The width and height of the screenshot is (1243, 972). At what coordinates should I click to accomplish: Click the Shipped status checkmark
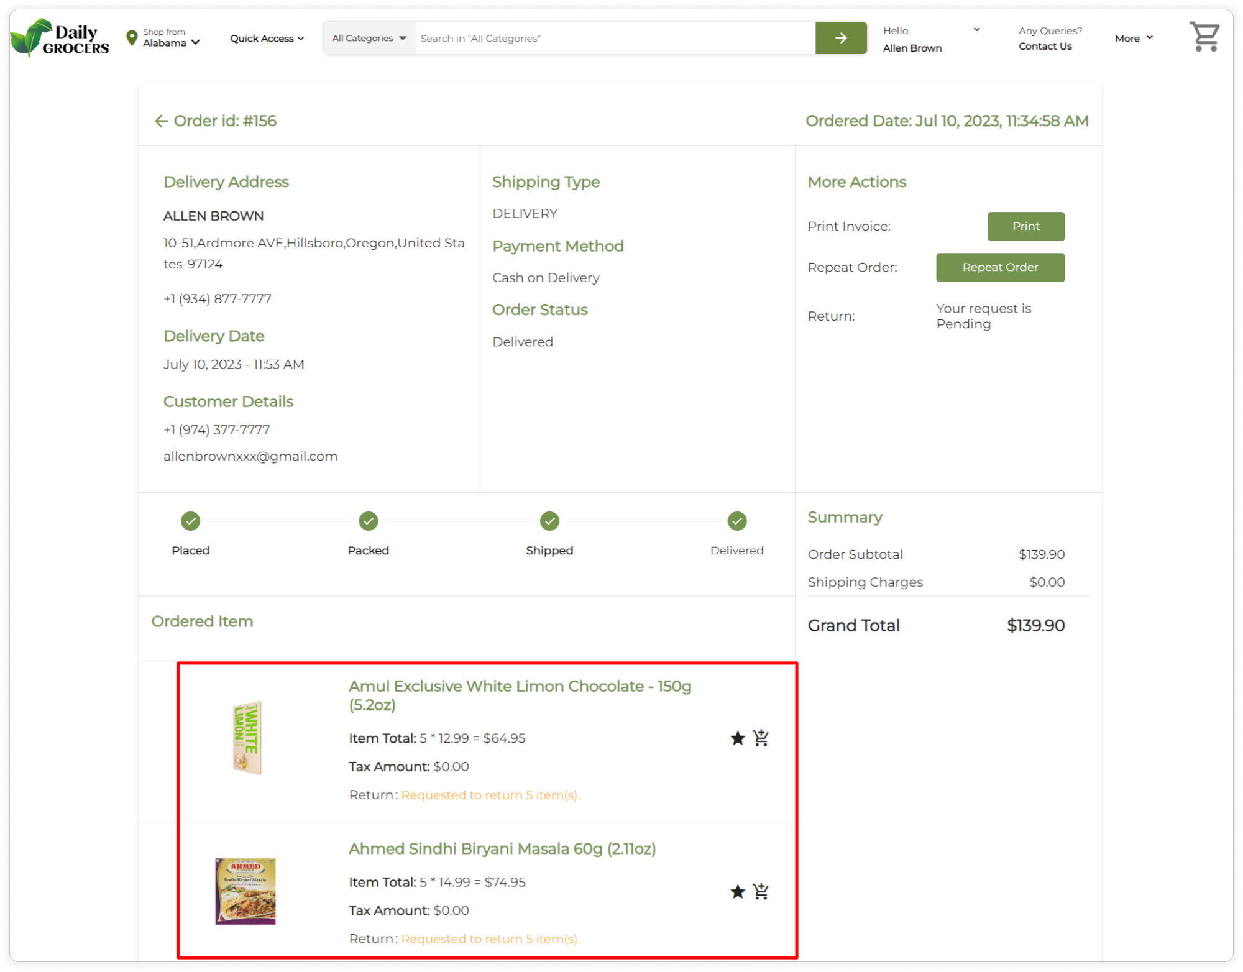549,521
